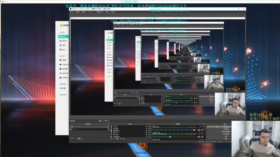Toggle the lock icon of the top source

point(149,126)
